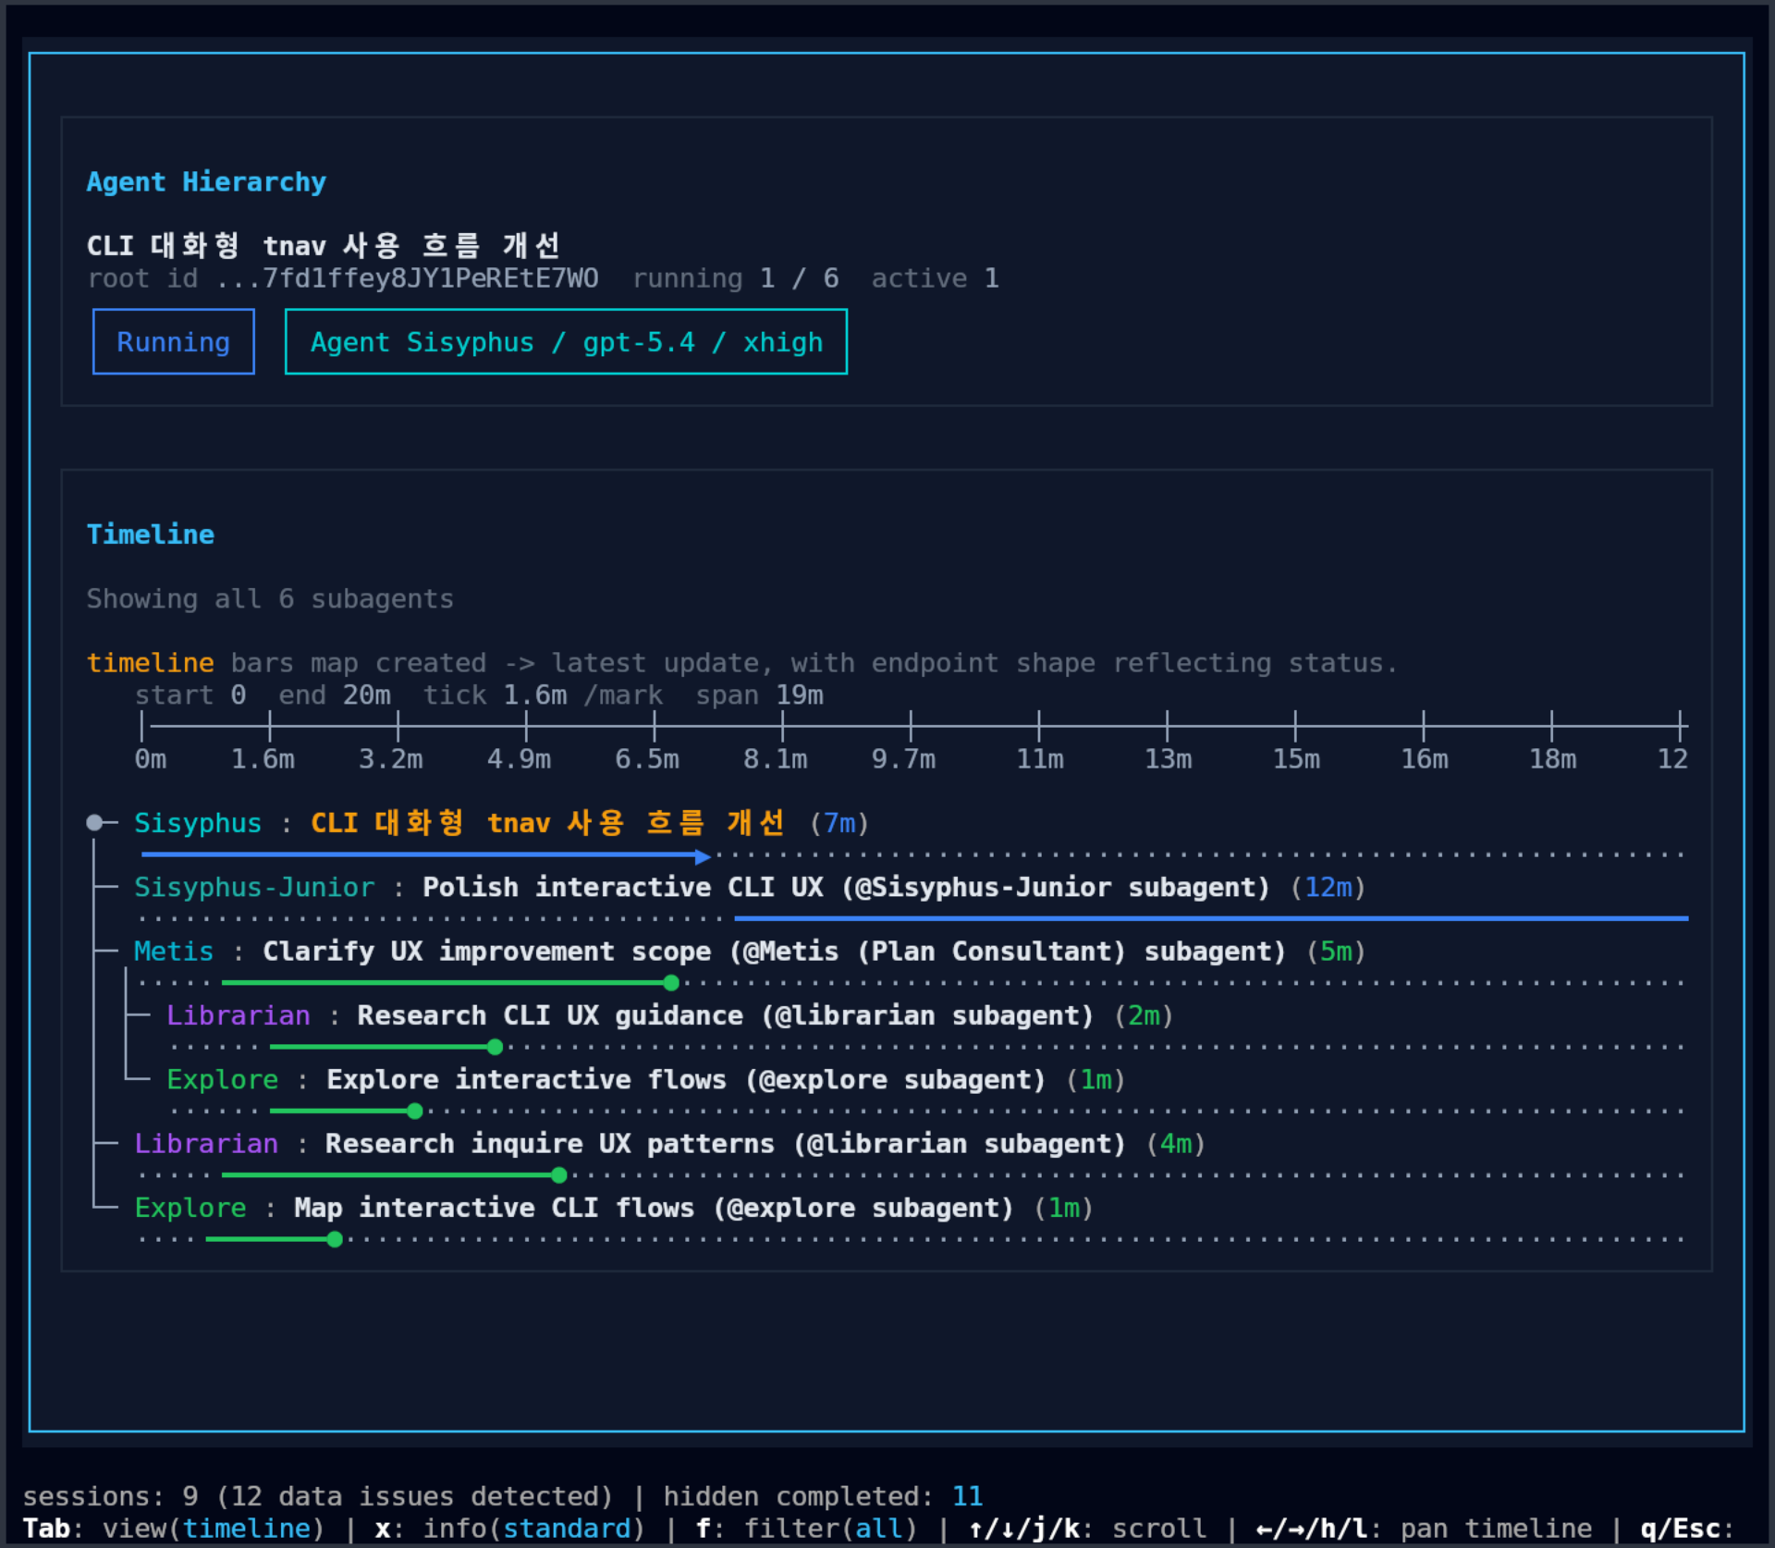Click the 'running 1 / 6' counter

736,278
